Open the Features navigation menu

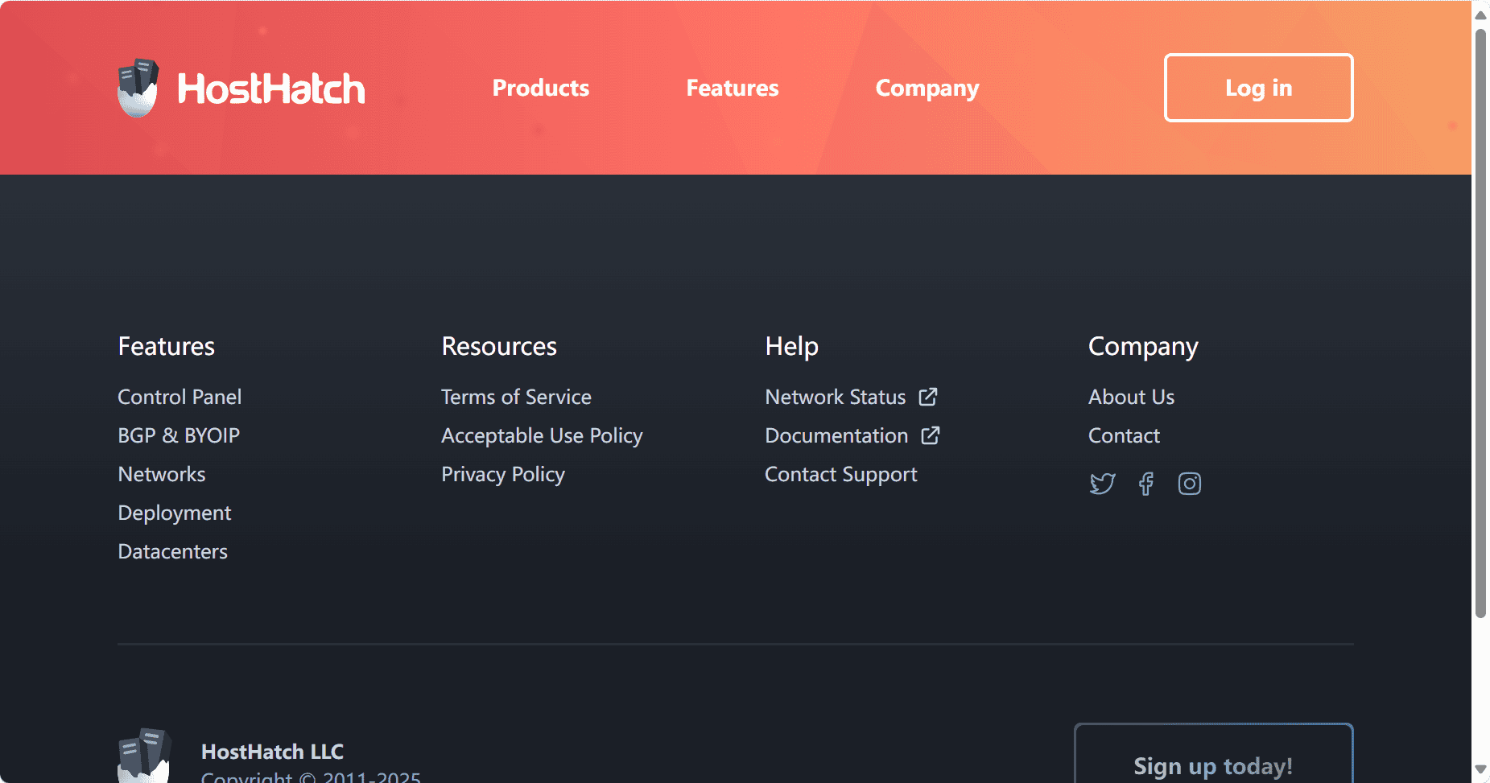[732, 88]
